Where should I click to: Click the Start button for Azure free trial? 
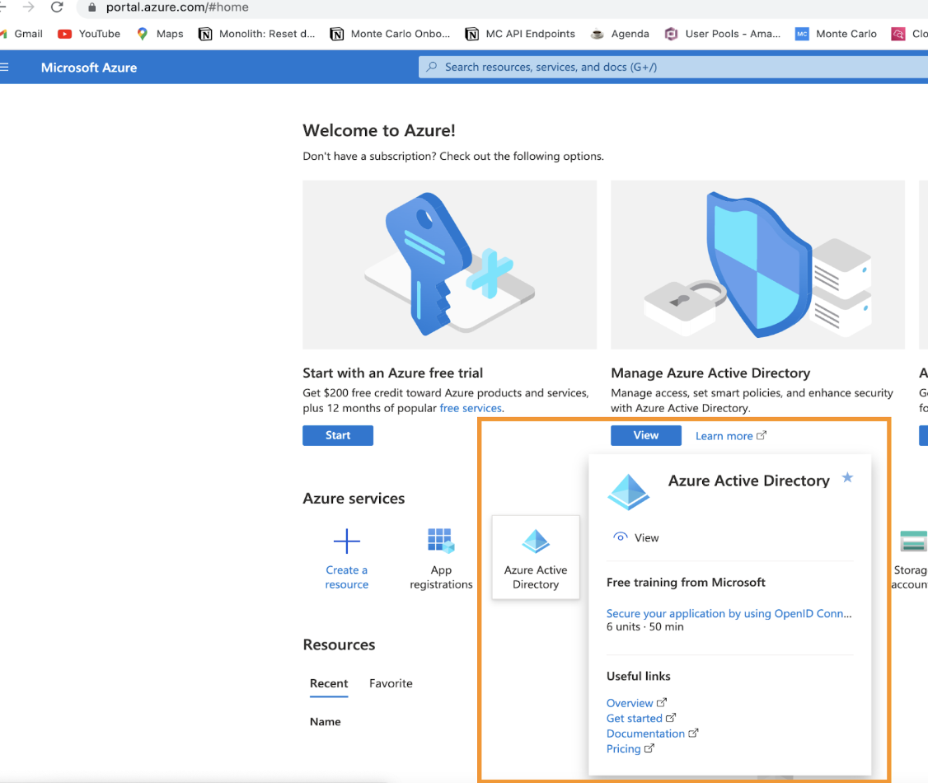(x=338, y=435)
